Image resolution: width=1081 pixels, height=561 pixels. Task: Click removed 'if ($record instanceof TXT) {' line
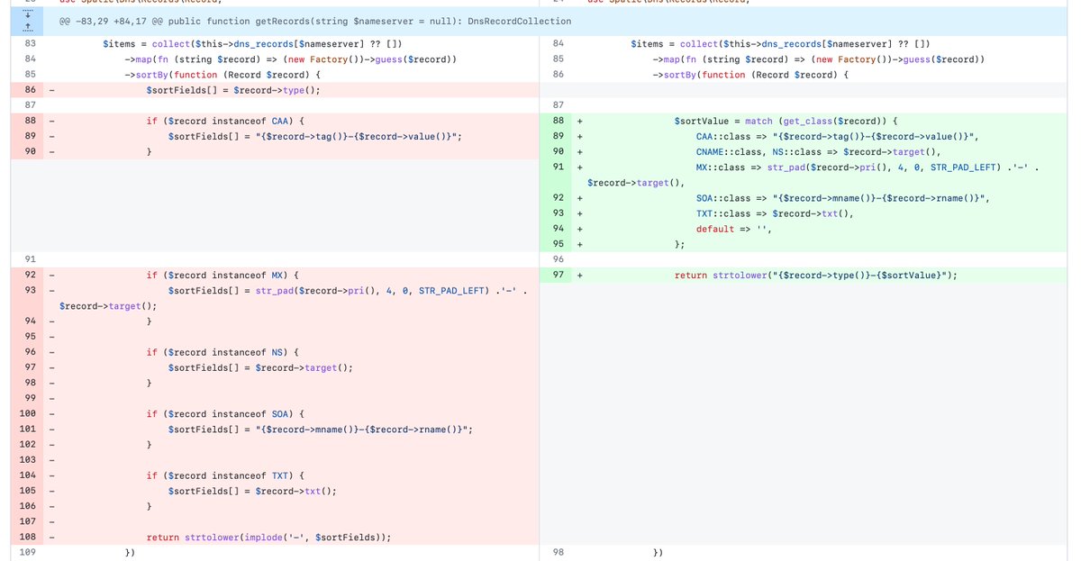226,475
